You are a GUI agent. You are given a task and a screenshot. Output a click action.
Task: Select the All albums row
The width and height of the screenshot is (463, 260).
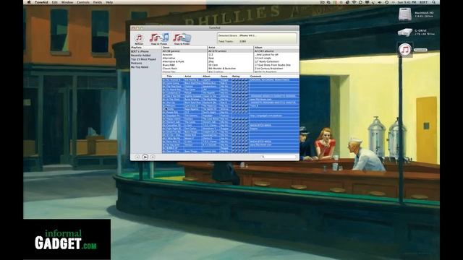tap(276, 51)
